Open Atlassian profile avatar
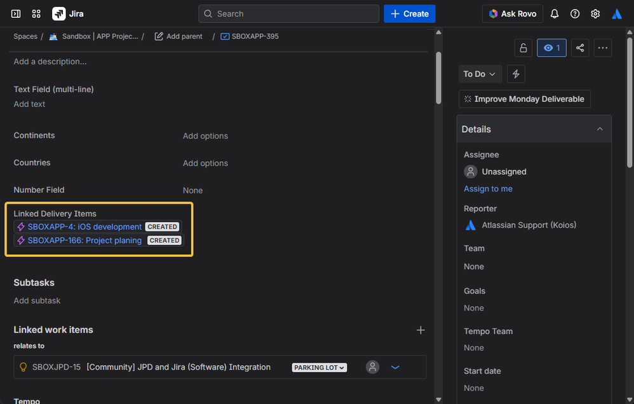The height and width of the screenshot is (404, 634). click(x=617, y=14)
